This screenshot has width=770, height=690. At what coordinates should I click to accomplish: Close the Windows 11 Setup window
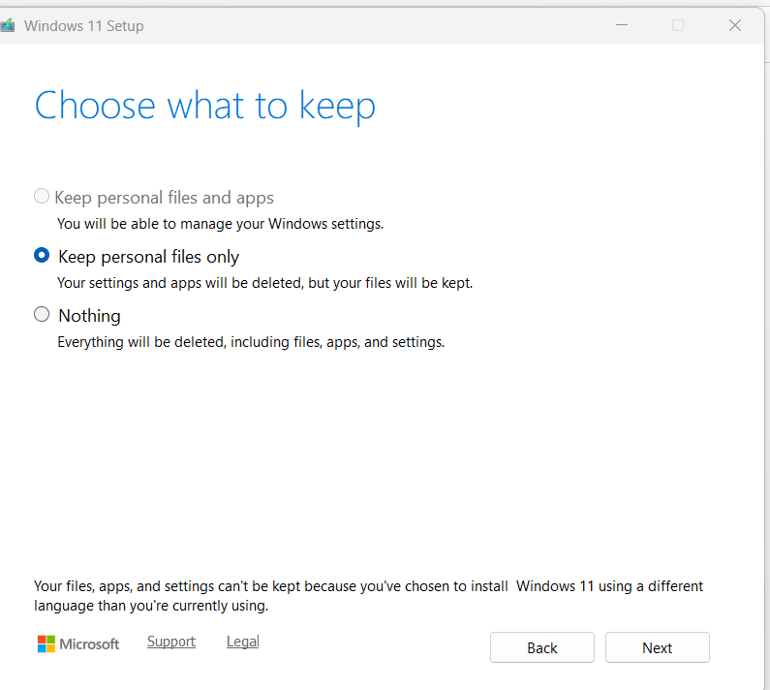[734, 25]
